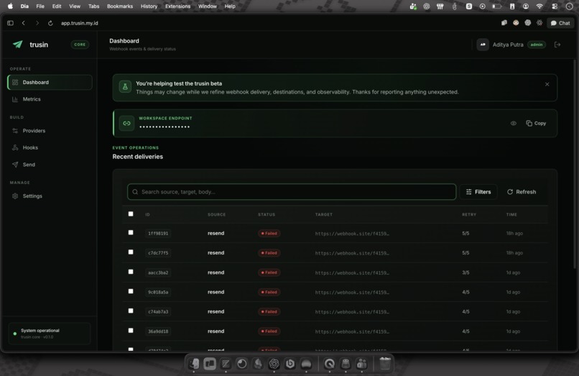Image resolution: width=579 pixels, height=376 pixels.
Task: Click the page vertical scrollbar
Action: point(574,164)
